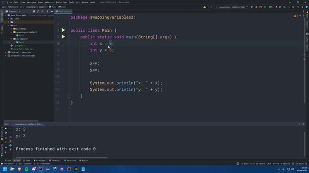This screenshot has height=173, width=309.
Task: Select .gitignore in the project tree
Action: pos(18,46)
